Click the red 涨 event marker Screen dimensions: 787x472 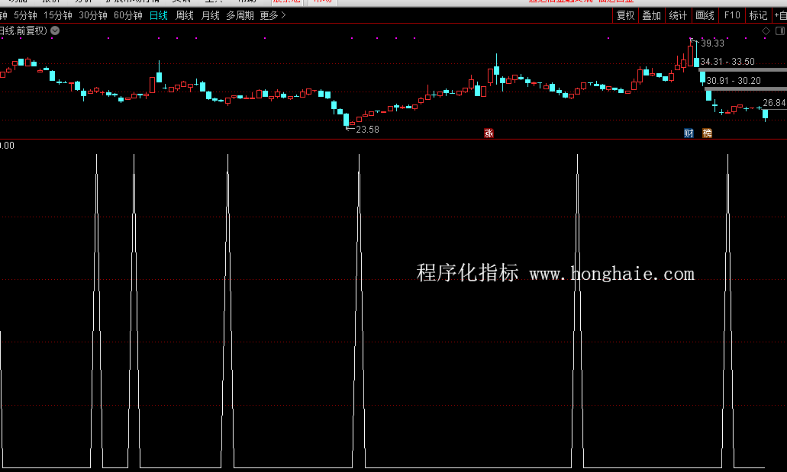[x=489, y=133]
